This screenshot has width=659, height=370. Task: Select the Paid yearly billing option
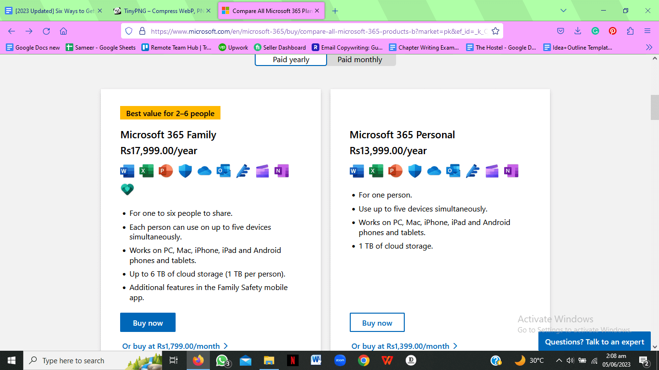[x=291, y=60]
